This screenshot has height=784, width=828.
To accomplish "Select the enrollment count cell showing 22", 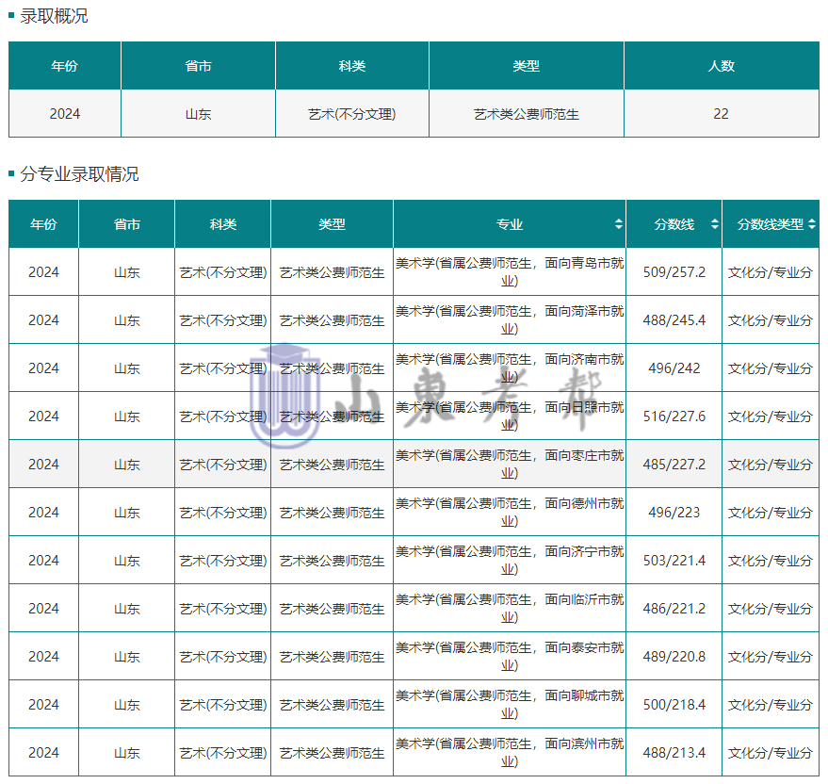I will pos(721,114).
